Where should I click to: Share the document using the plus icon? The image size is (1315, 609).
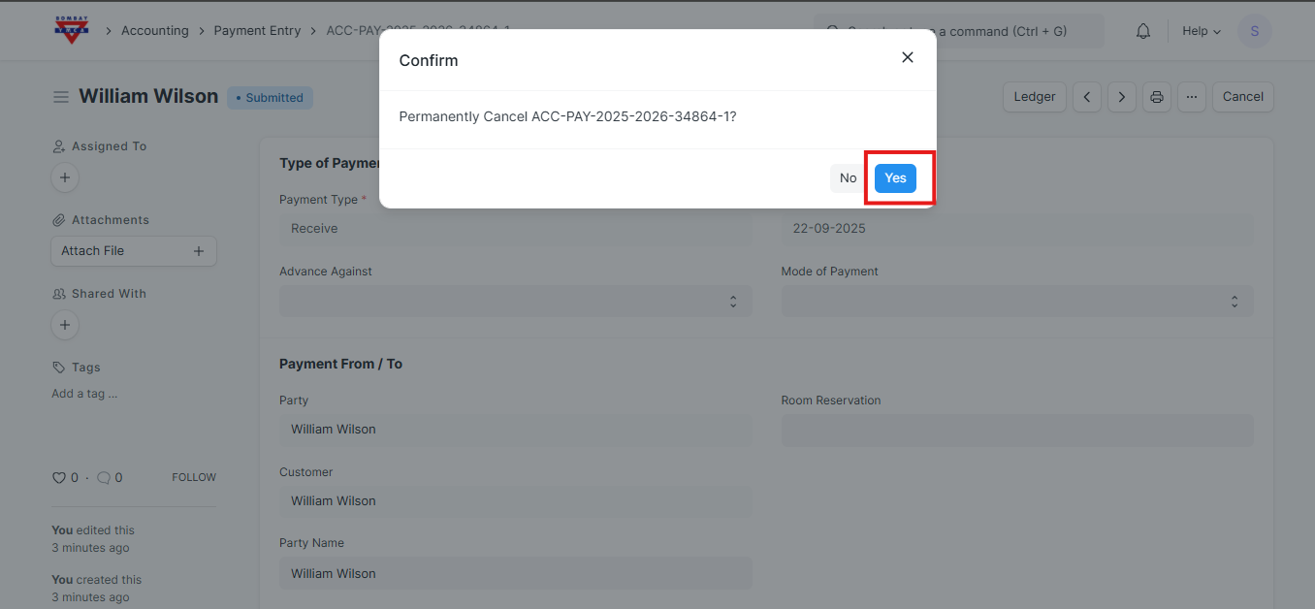click(x=65, y=326)
